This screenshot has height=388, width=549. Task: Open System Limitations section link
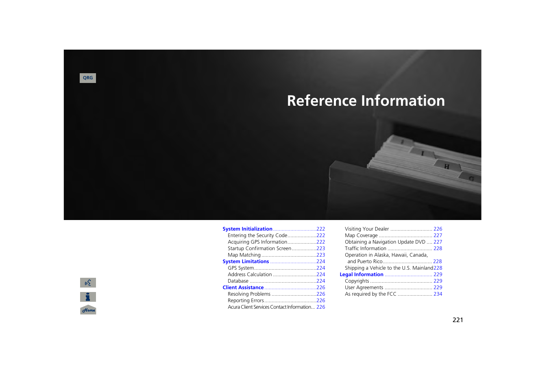274,262
